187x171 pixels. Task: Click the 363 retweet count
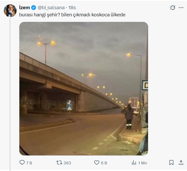point(67,163)
